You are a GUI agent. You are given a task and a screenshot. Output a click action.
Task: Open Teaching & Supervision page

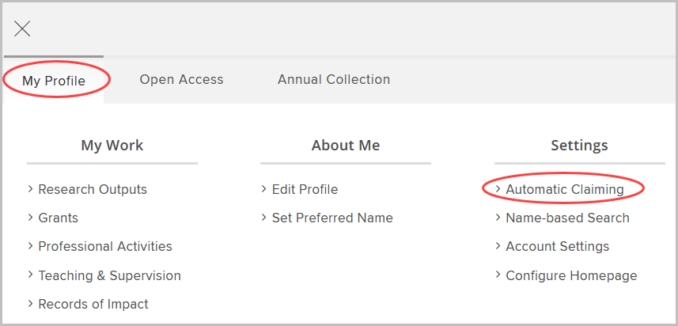pyautogui.click(x=109, y=275)
